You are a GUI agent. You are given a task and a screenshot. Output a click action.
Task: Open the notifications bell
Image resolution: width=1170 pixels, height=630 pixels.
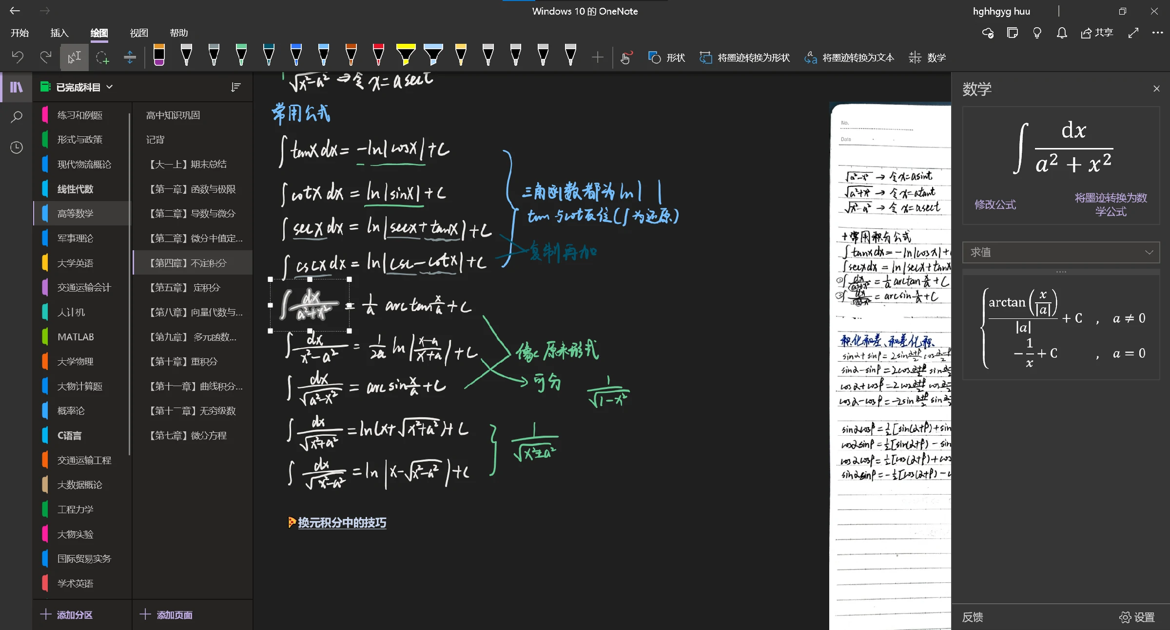(1062, 33)
